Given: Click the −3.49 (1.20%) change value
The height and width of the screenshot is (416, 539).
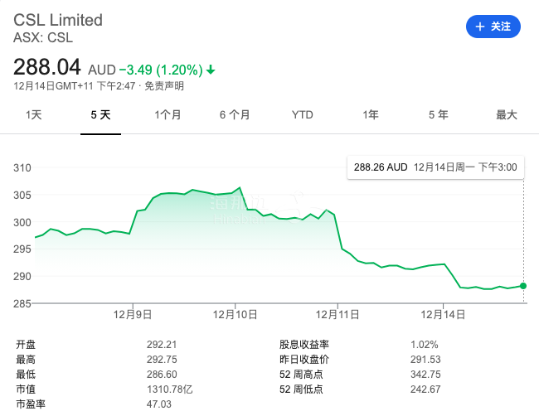Looking at the screenshot, I should click(161, 70).
